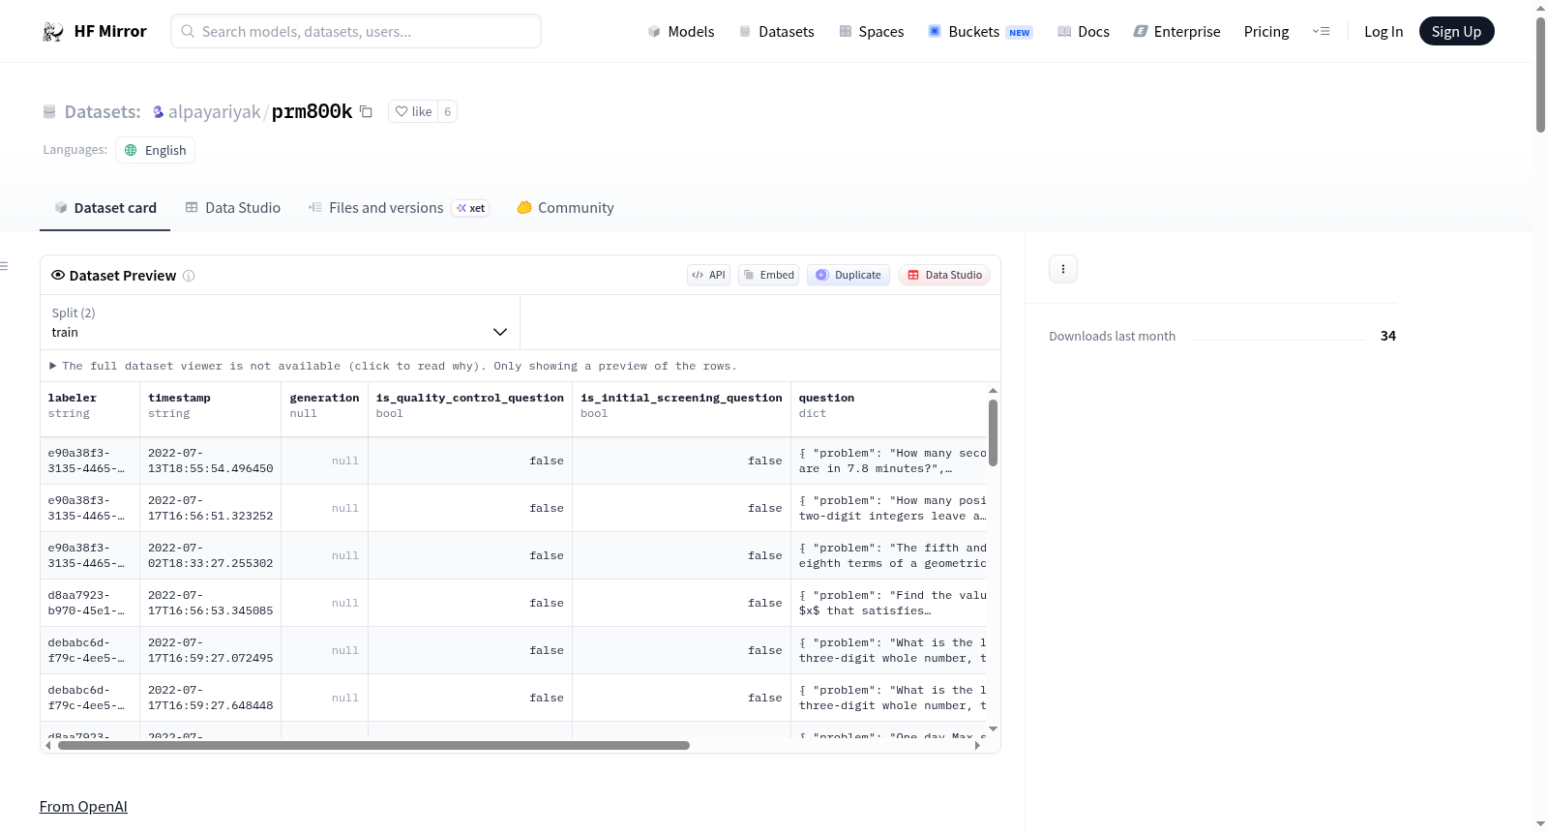Viewport: 1548px width, 833px height.
Task: Click the Datasets stack icon before the title
Action: (49, 112)
